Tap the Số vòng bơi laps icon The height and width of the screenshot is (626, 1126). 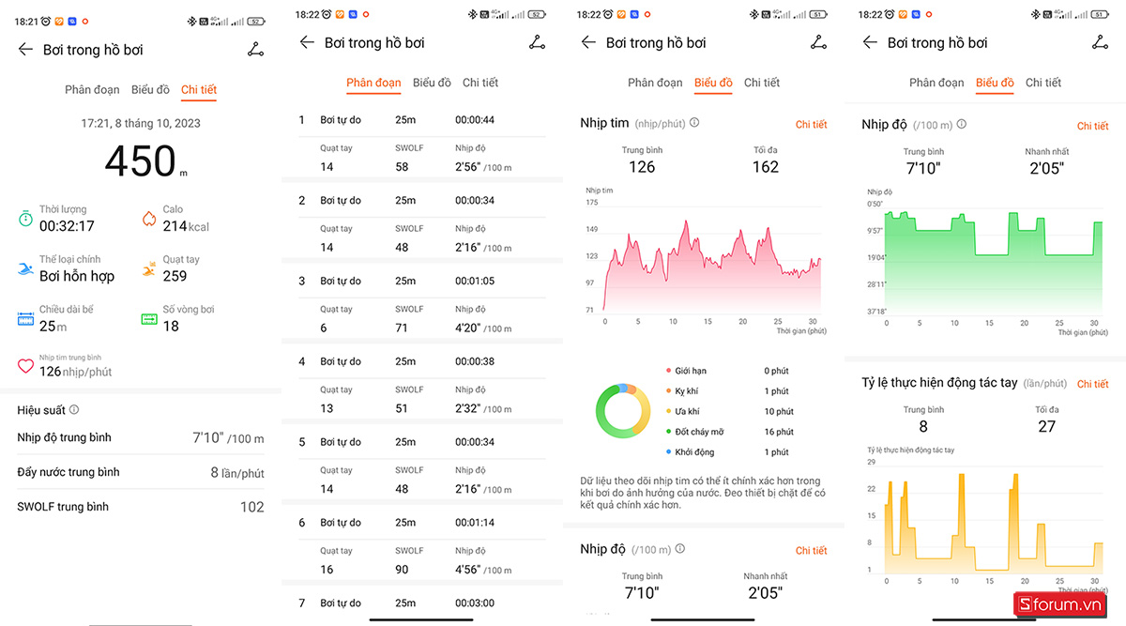148,319
